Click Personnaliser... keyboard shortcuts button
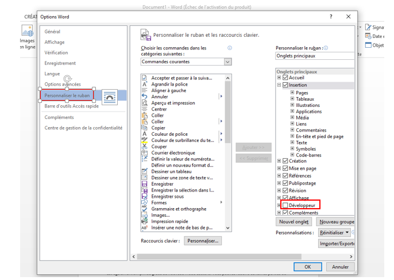394x280 pixels. coord(203,241)
